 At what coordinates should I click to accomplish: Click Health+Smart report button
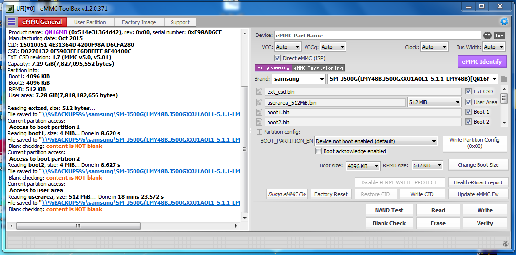click(478, 182)
